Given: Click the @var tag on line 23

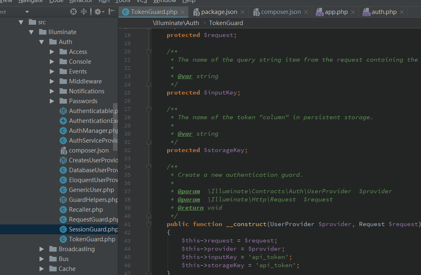Looking at the screenshot, I should (185, 76).
